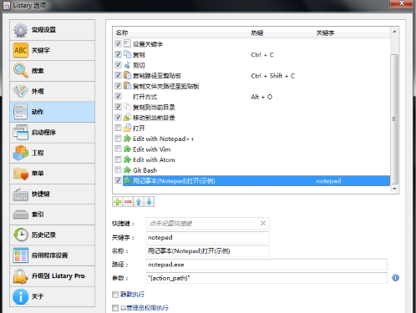Show parameter help info icon
Screen dimensions: 416x313
point(395,278)
